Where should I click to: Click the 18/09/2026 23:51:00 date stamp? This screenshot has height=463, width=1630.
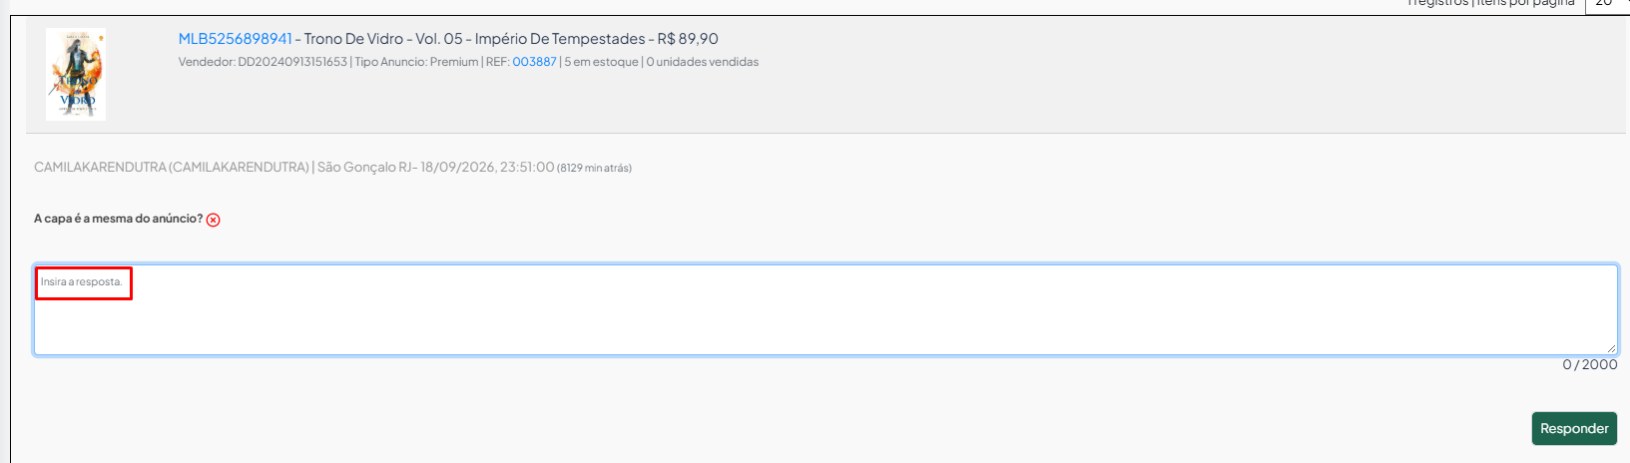[487, 167]
